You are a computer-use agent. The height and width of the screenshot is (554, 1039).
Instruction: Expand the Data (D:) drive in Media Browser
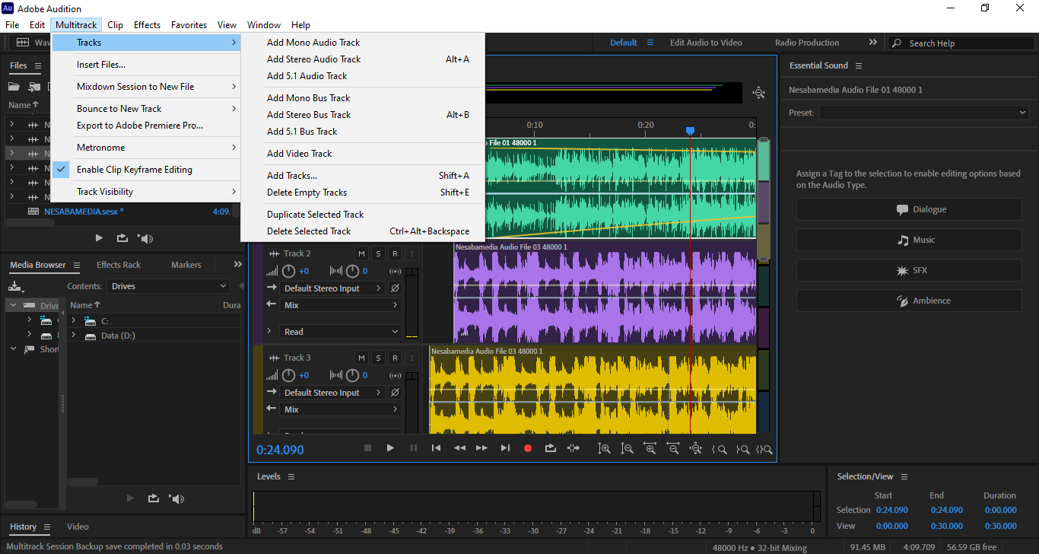point(74,336)
